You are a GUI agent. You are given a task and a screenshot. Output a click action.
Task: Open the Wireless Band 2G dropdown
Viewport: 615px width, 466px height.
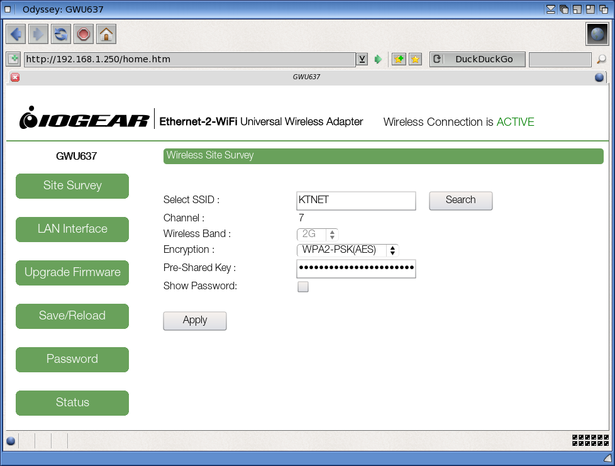pos(318,234)
